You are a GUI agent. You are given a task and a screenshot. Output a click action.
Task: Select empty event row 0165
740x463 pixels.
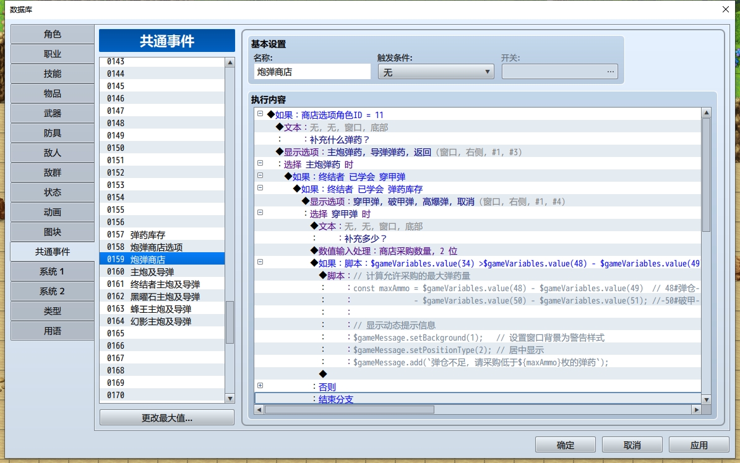click(162, 334)
